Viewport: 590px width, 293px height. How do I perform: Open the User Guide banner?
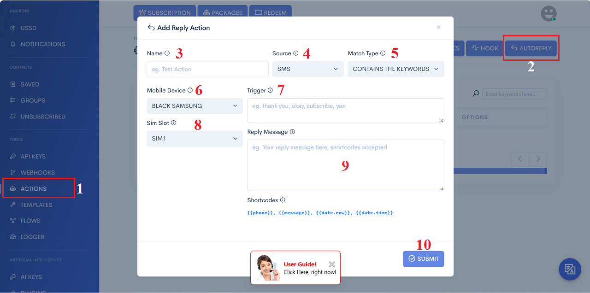coord(295,268)
